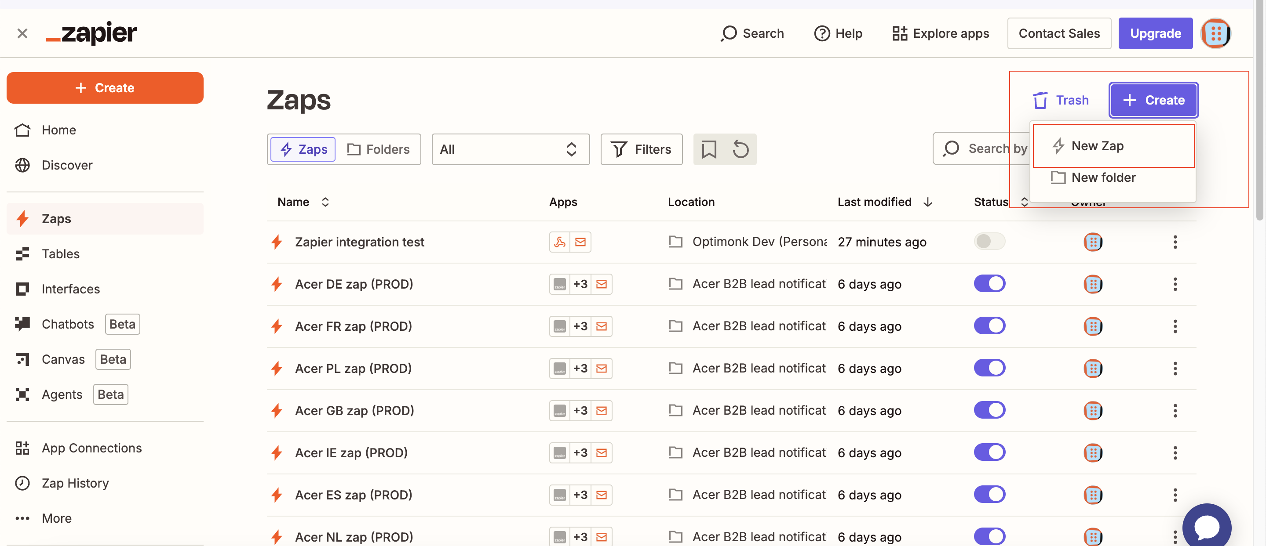Image resolution: width=1266 pixels, height=546 pixels.
Task: Toggle off Acer PL zap (PROD)
Action: click(989, 368)
